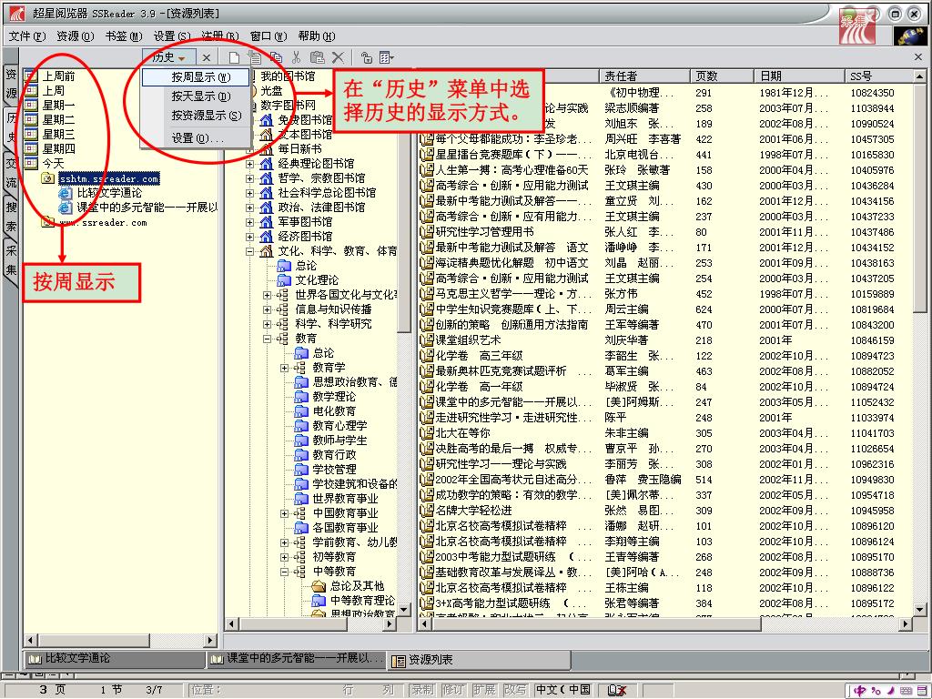This screenshot has height=699, width=932.
Task: Collapse 文化、科学、教育、体育 tree node
Action: [250, 251]
